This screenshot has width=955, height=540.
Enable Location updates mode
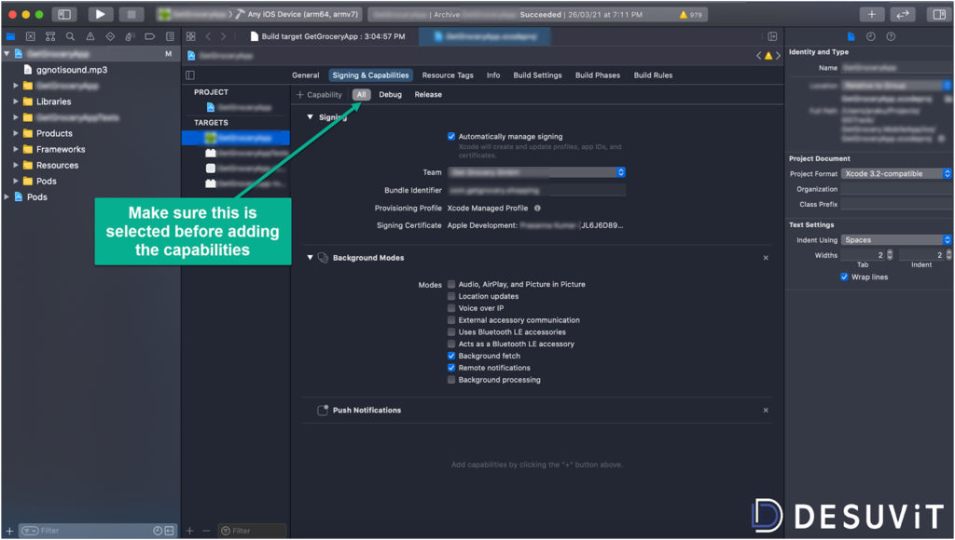(x=451, y=296)
